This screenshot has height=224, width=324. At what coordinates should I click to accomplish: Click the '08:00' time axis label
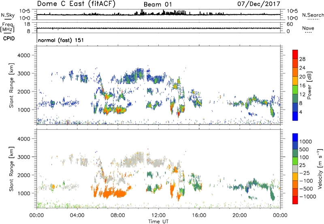coord(118,215)
